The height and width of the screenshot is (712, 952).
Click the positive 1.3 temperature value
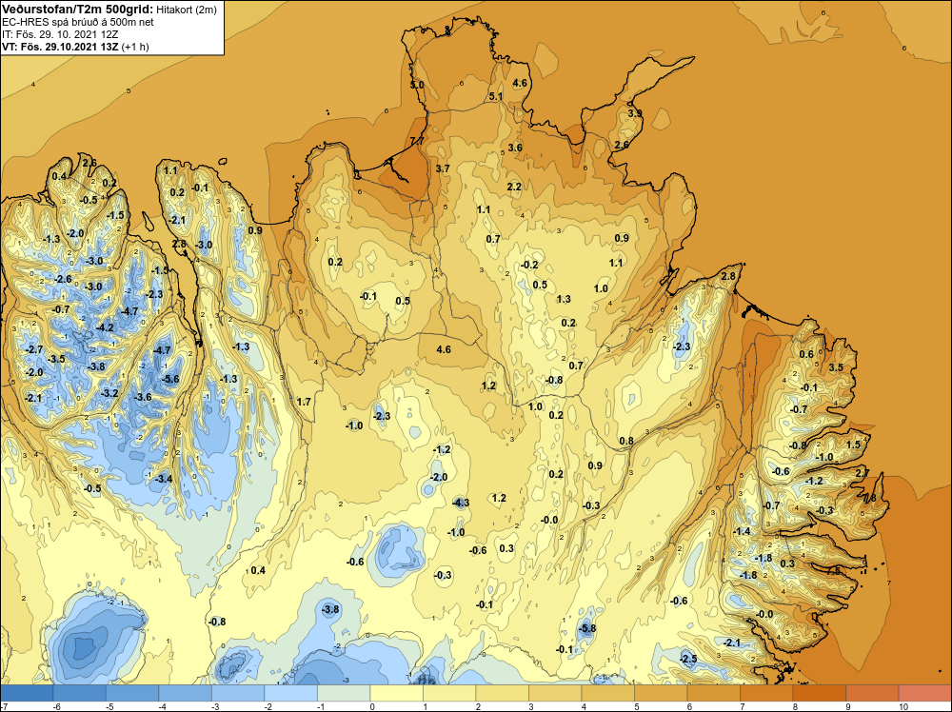click(x=564, y=299)
